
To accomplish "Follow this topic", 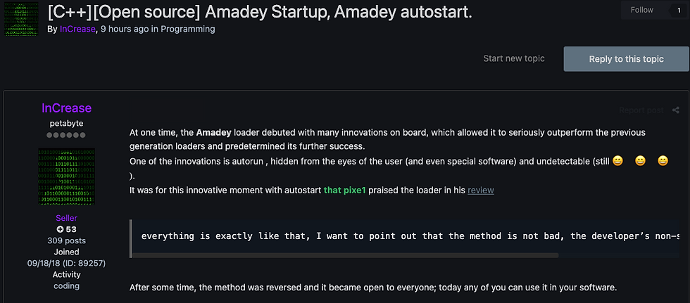I will (642, 10).
